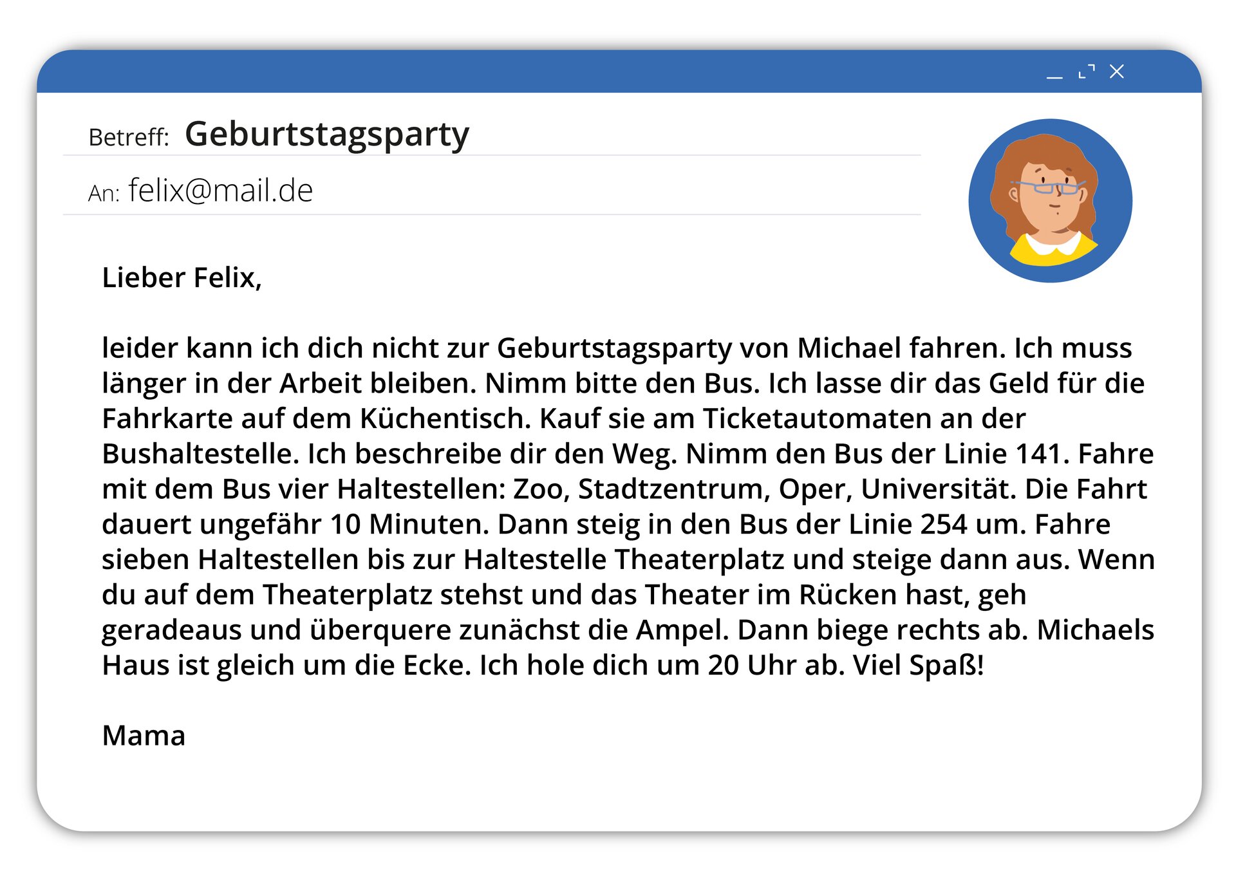Close the email window

coord(1117,71)
